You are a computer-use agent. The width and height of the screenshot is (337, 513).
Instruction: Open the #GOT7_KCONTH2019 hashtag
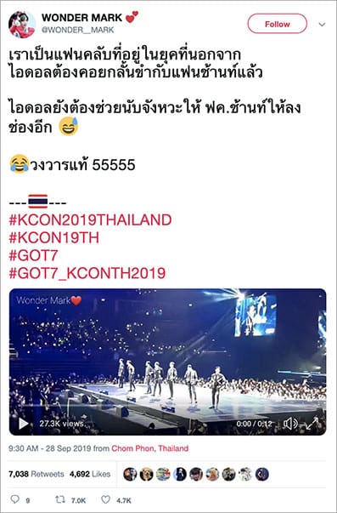click(x=87, y=273)
